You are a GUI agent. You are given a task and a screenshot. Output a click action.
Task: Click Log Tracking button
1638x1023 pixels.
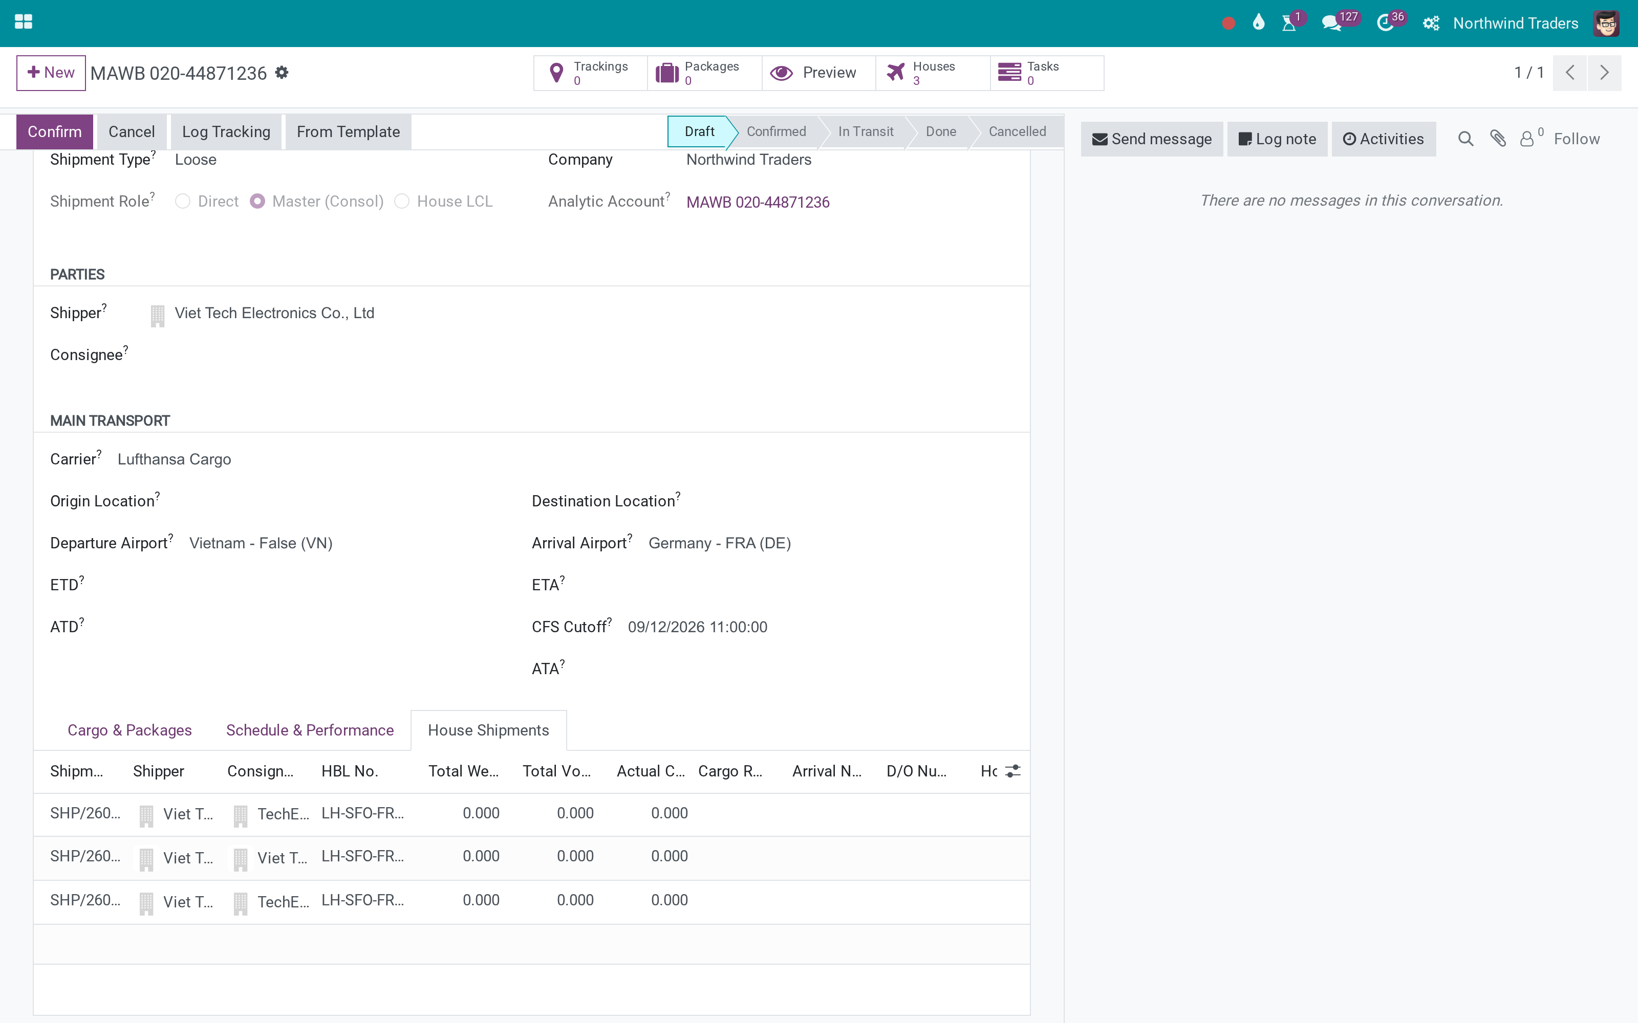tap(226, 132)
